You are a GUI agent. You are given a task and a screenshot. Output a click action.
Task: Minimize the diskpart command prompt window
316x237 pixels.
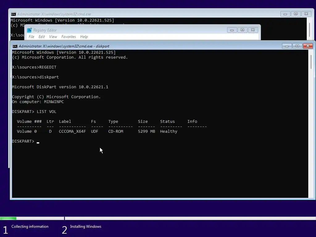(287, 46)
